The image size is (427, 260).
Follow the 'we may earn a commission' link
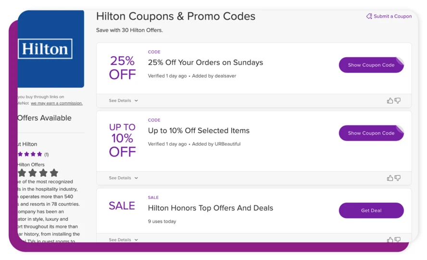[x=57, y=103]
